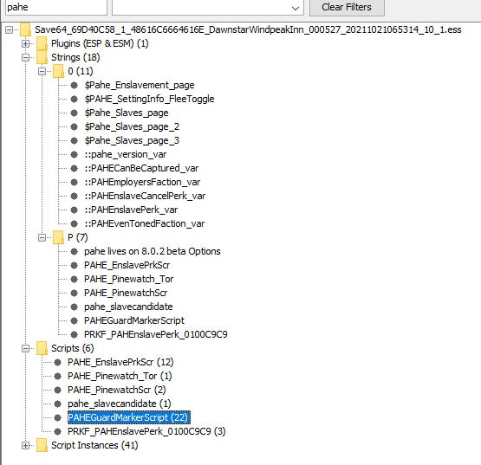Select ::PAHEnslaveCancelPerk_var string
This screenshot has width=481, height=465.
coord(145,196)
